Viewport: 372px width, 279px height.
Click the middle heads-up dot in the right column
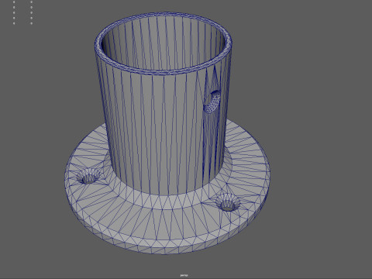click(32, 12)
